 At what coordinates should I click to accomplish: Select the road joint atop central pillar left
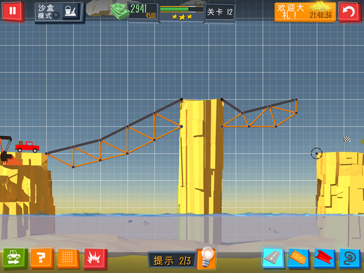pyautogui.click(x=181, y=99)
